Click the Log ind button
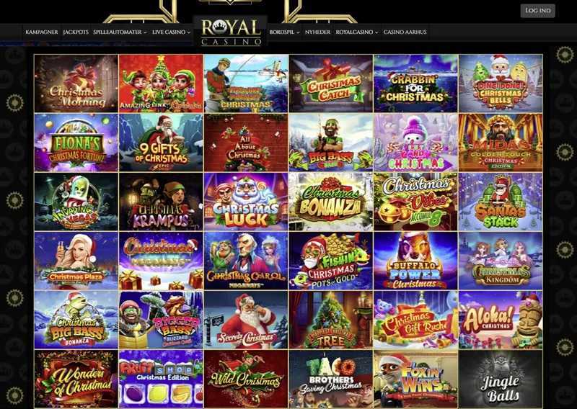Image resolution: width=577 pixels, height=409 pixels. [537, 11]
